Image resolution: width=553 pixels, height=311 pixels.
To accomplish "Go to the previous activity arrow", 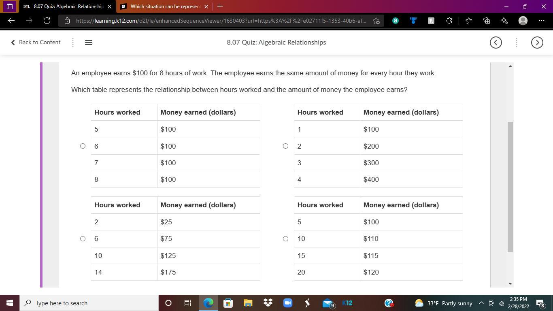I will click(496, 43).
